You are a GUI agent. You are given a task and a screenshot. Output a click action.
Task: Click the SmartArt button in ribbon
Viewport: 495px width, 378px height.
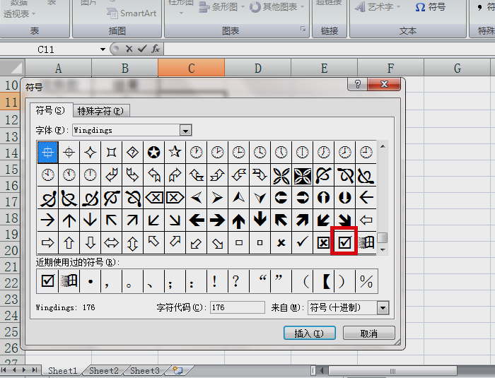pyautogui.click(x=132, y=13)
